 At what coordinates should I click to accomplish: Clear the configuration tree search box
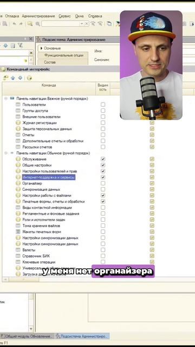point(31,53)
